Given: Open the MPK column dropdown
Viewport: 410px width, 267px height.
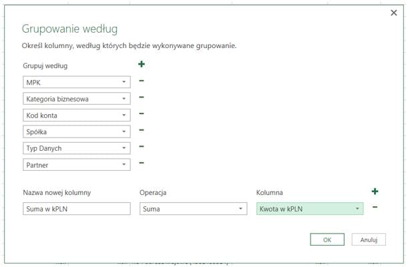Looking at the screenshot, I should (x=124, y=82).
